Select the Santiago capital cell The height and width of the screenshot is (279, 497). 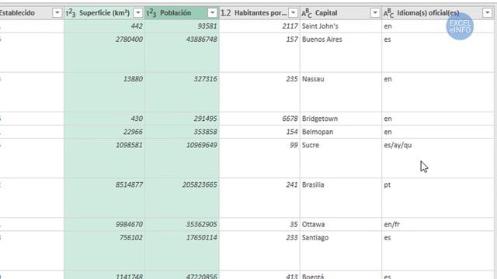pyautogui.click(x=341, y=250)
